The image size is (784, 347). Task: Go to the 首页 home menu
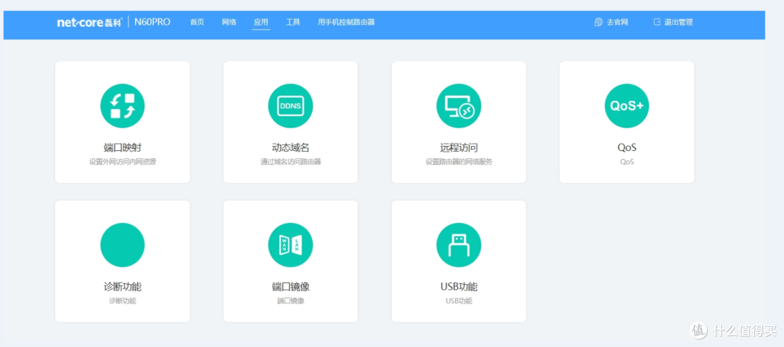tap(197, 22)
